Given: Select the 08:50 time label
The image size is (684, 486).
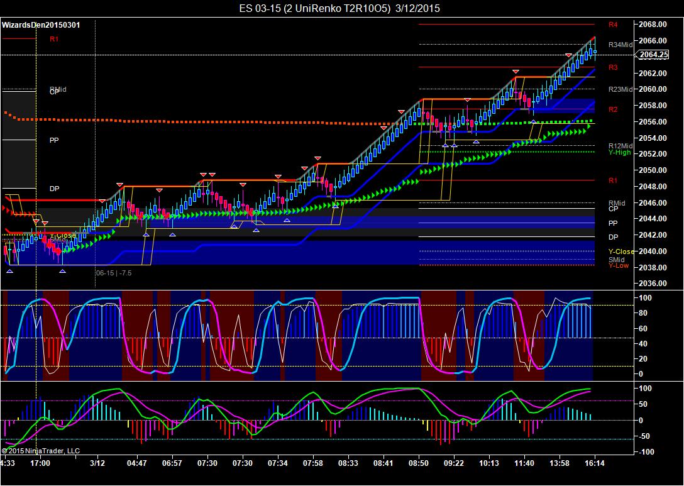Looking at the screenshot, I should click(x=418, y=463).
